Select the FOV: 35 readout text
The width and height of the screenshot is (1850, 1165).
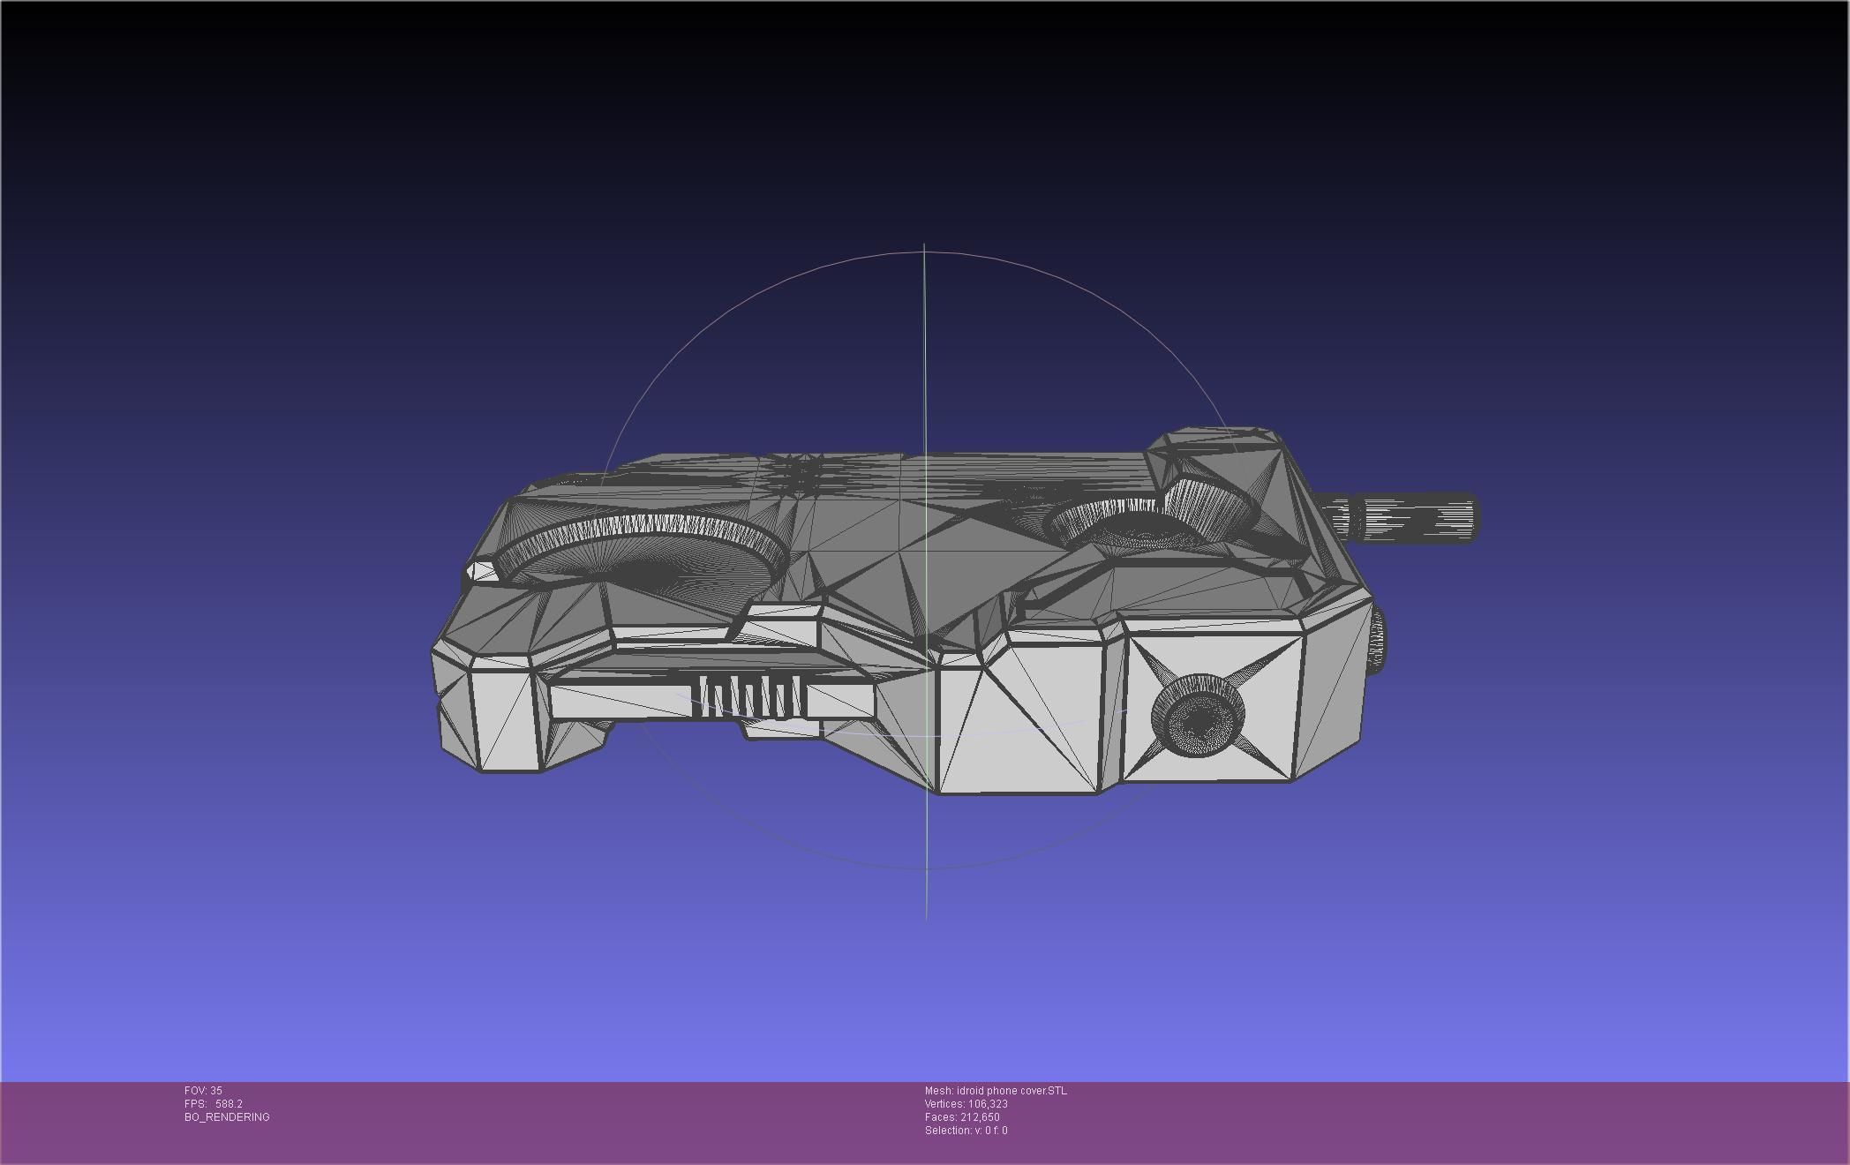(203, 1091)
